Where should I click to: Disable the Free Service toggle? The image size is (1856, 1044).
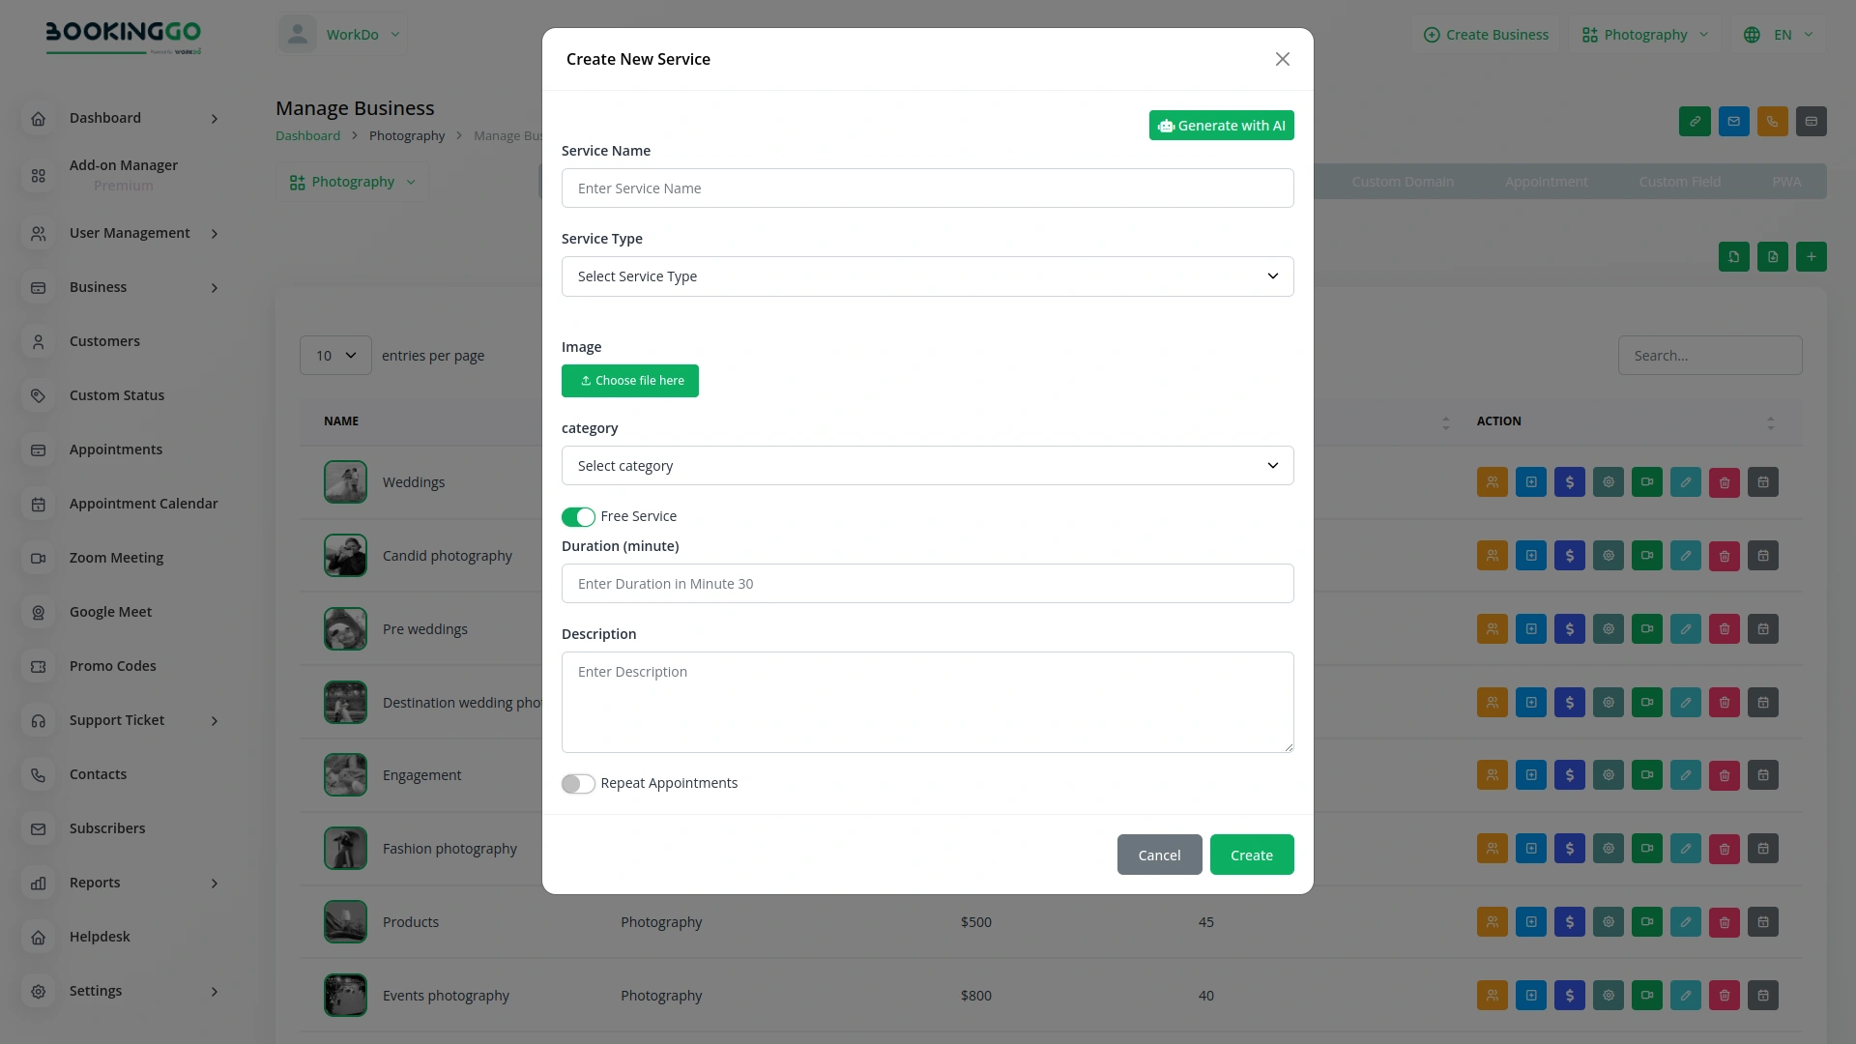pyautogui.click(x=578, y=516)
